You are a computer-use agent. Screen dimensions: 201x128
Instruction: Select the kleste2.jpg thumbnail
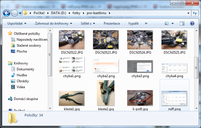pyautogui.click(x=106, y=93)
